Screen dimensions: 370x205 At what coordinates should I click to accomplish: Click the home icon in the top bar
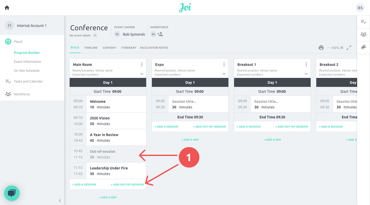click(x=7, y=7)
